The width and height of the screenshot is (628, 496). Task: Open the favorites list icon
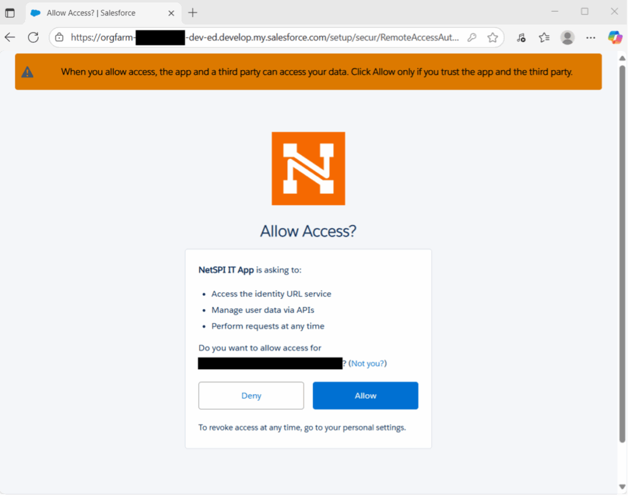pos(544,37)
